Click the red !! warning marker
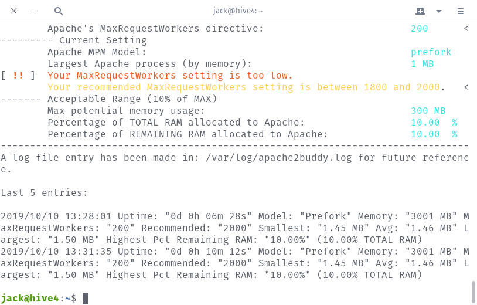 (x=18, y=76)
